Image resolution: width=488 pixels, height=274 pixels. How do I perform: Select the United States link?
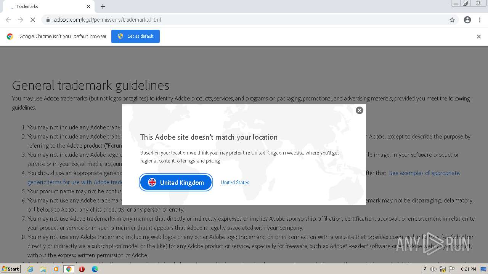point(235,182)
